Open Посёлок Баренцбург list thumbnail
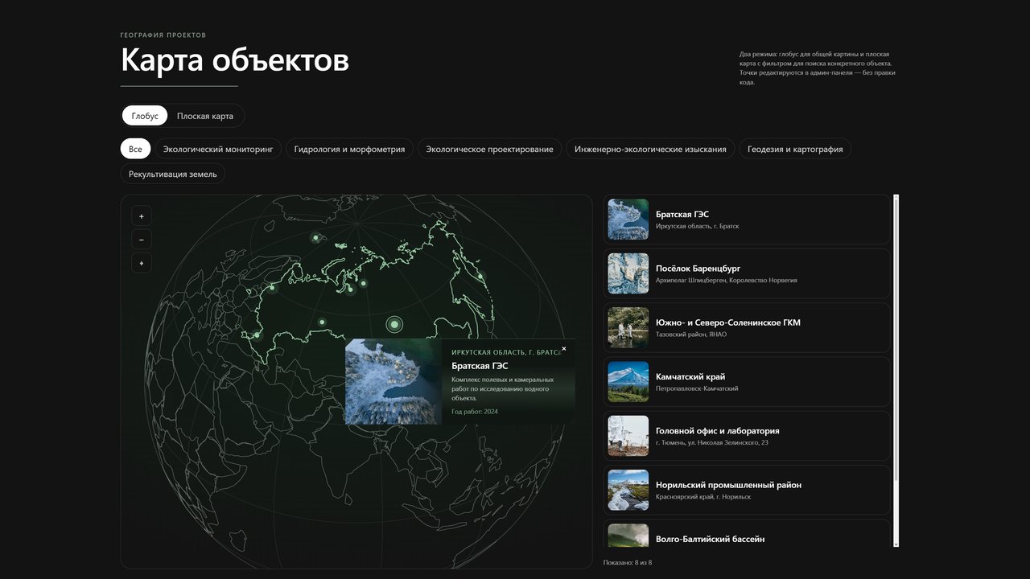This screenshot has width=1030, height=579. tap(628, 273)
